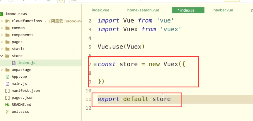Click the static folder icon
Viewport: 253px width, 121px height.
7,49
